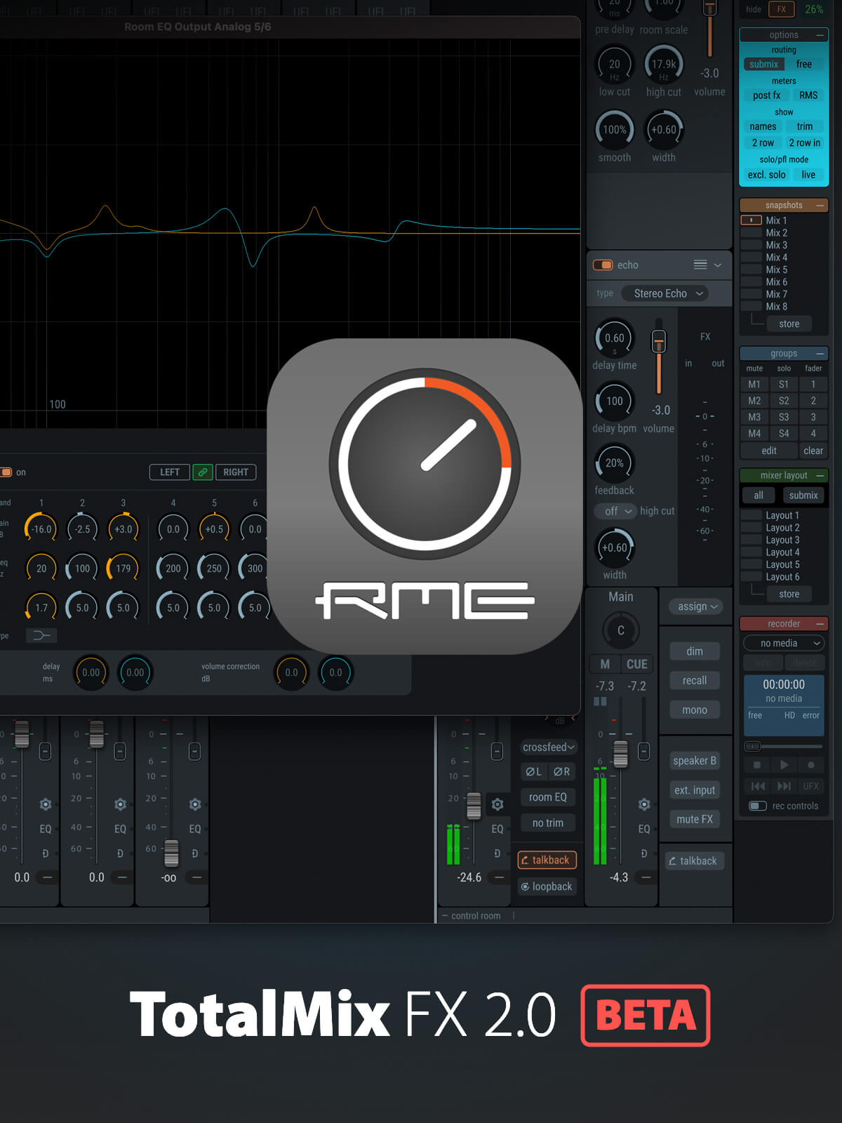Mute Main output with the M button
This screenshot has width=842, height=1123.
coord(605,664)
